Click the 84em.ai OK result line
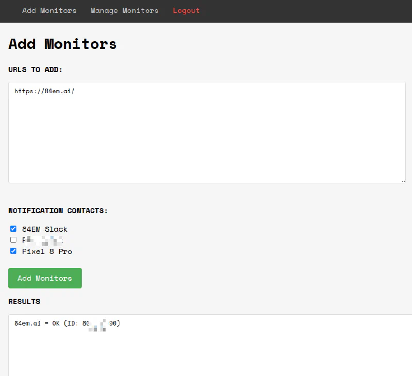The height and width of the screenshot is (376, 412). point(67,323)
